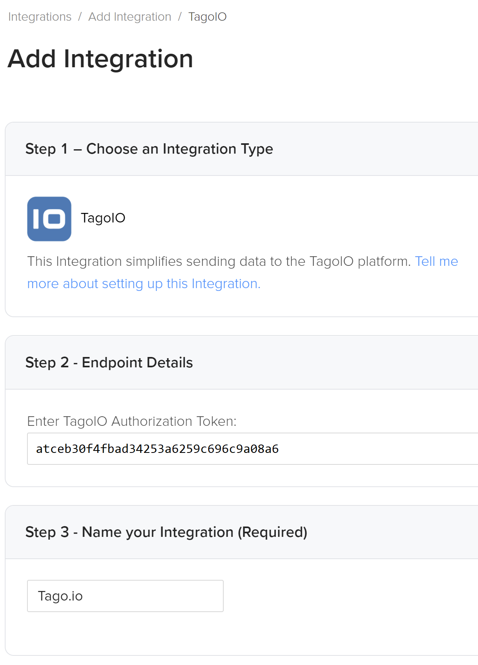This screenshot has width=478, height=665.
Task: Click the Step 2 Endpoint Details header
Action: tap(109, 363)
